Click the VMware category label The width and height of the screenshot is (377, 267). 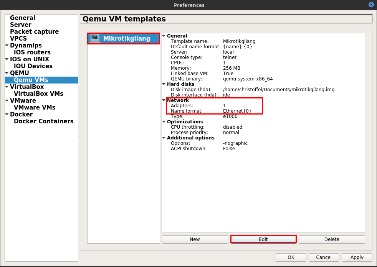[23, 100]
